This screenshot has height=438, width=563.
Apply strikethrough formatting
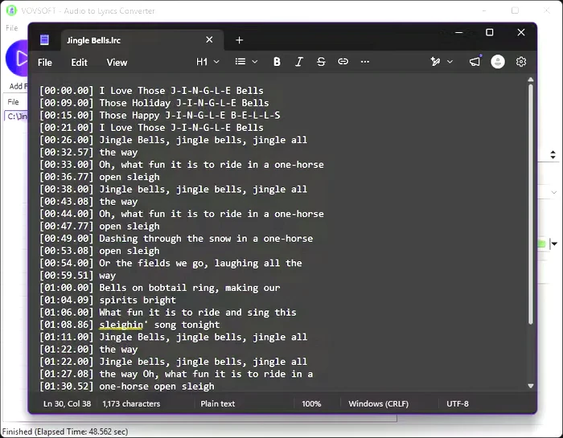321,62
